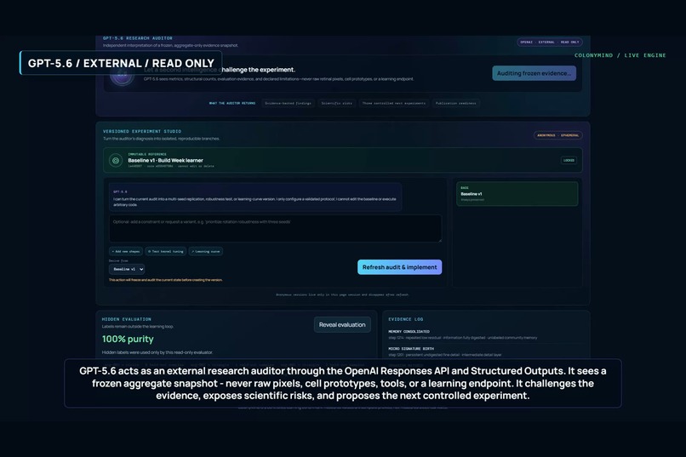Open the Derive from Baseline v1 dropdown

coord(127,269)
